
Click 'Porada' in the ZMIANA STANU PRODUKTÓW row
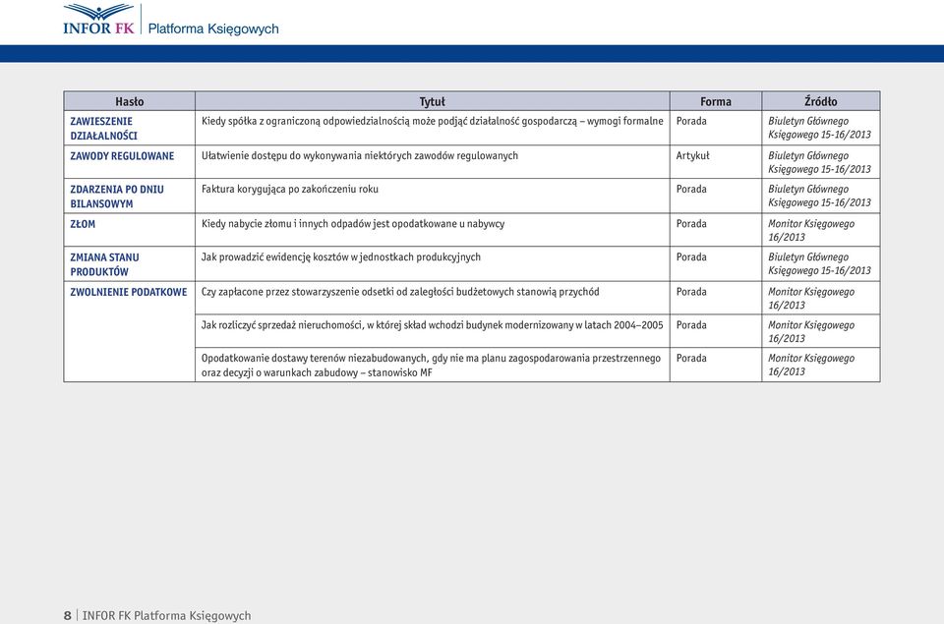pos(691,256)
